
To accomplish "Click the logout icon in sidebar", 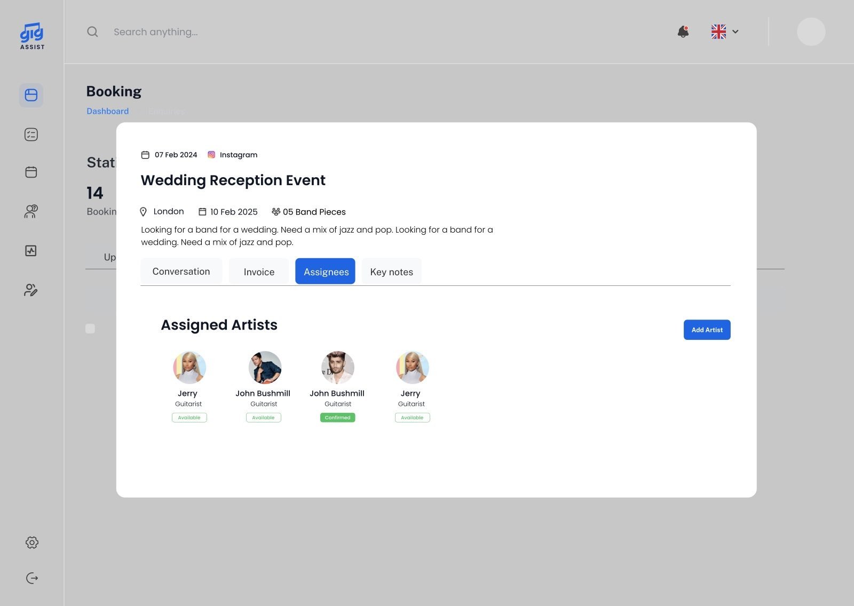I will [32, 578].
